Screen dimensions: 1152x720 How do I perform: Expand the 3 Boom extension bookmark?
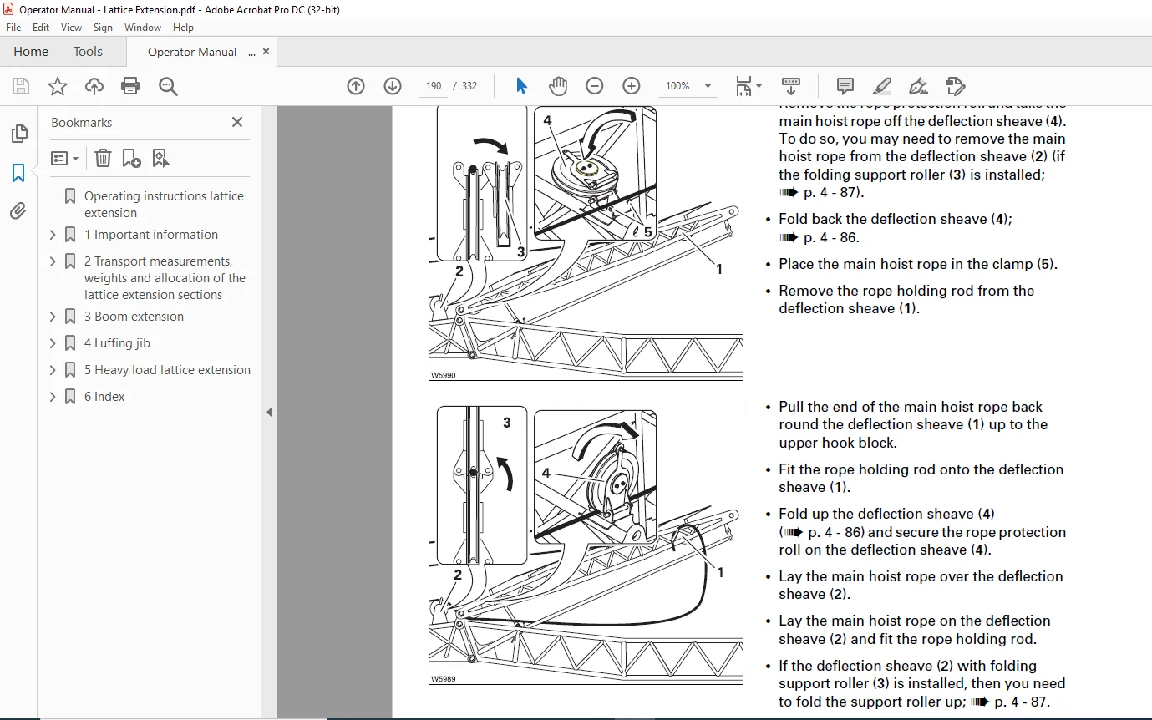point(53,317)
